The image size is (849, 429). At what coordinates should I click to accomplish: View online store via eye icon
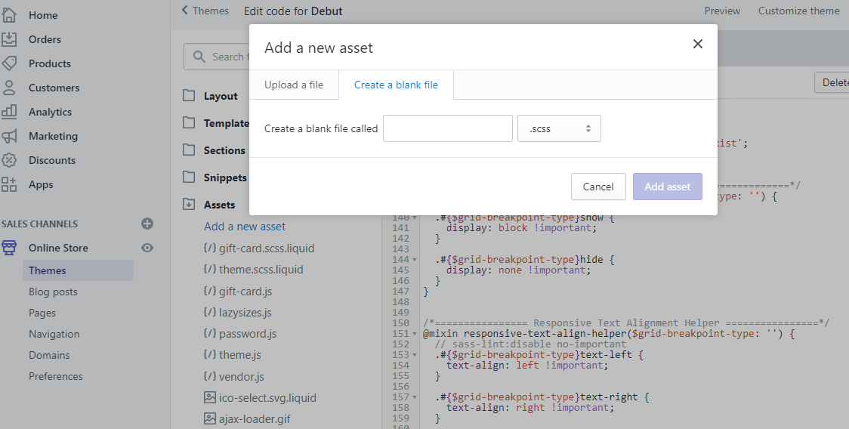[x=147, y=248]
